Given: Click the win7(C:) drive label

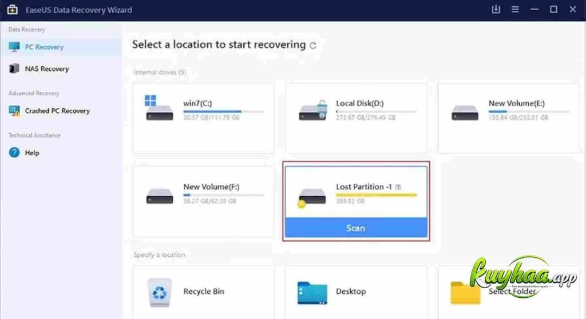Looking at the screenshot, I should pos(197,103).
